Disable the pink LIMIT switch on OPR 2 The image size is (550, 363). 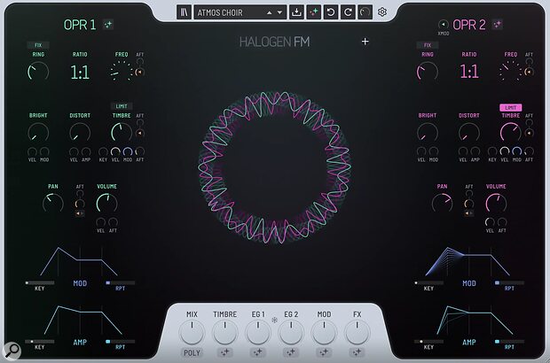(x=511, y=107)
